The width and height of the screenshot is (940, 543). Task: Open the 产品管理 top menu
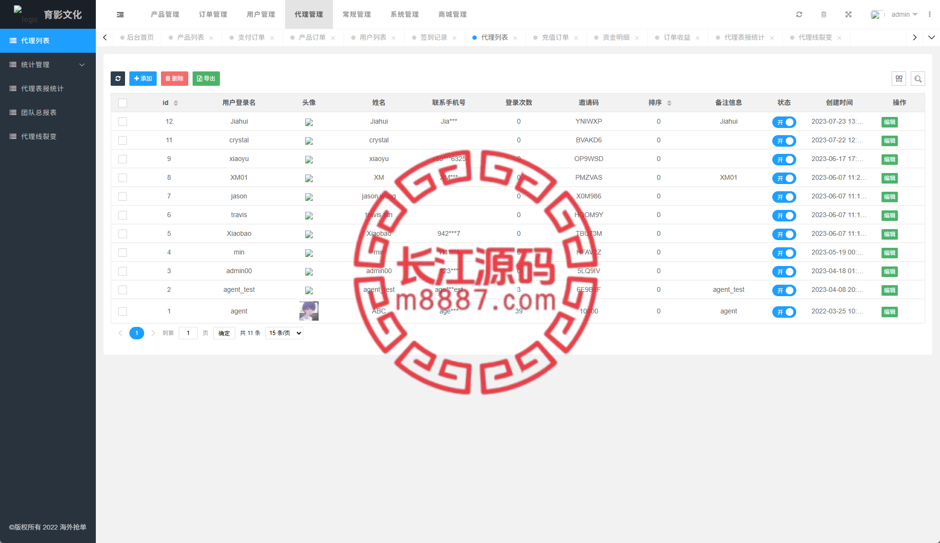165,14
